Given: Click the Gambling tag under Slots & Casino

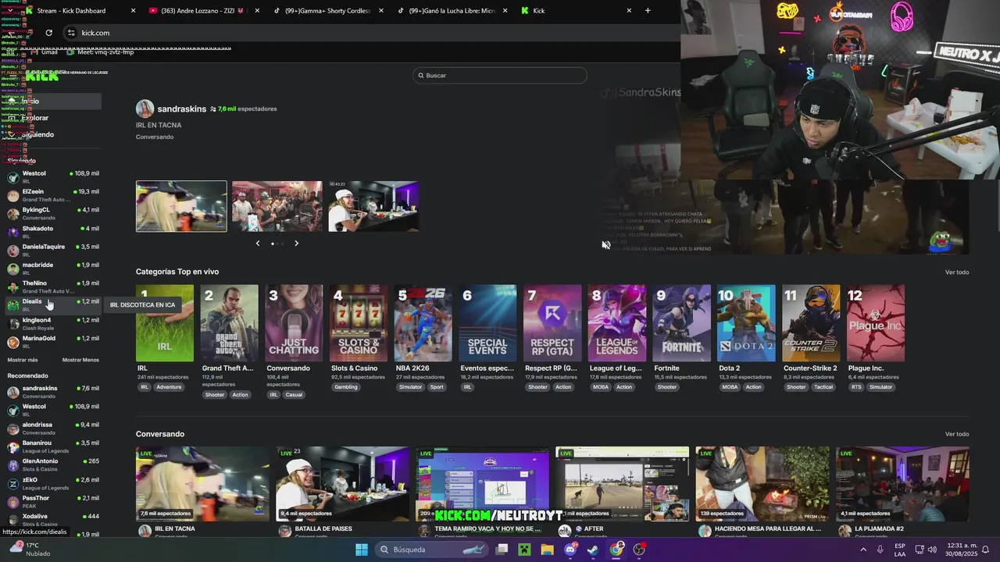Looking at the screenshot, I should tap(345, 387).
